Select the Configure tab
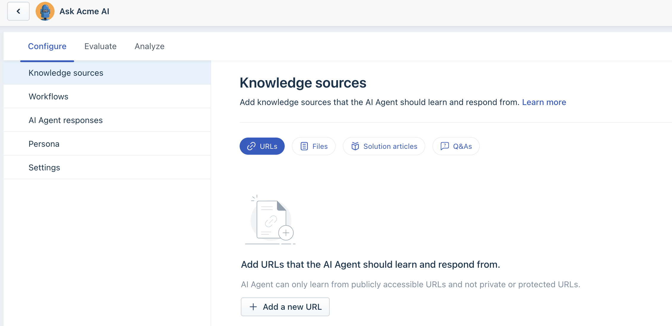Image resolution: width=672 pixels, height=326 pixels. 47,46
